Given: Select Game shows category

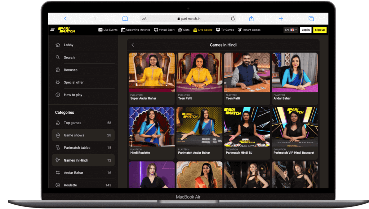Looking at the screenshot, I should pos(83,135).
